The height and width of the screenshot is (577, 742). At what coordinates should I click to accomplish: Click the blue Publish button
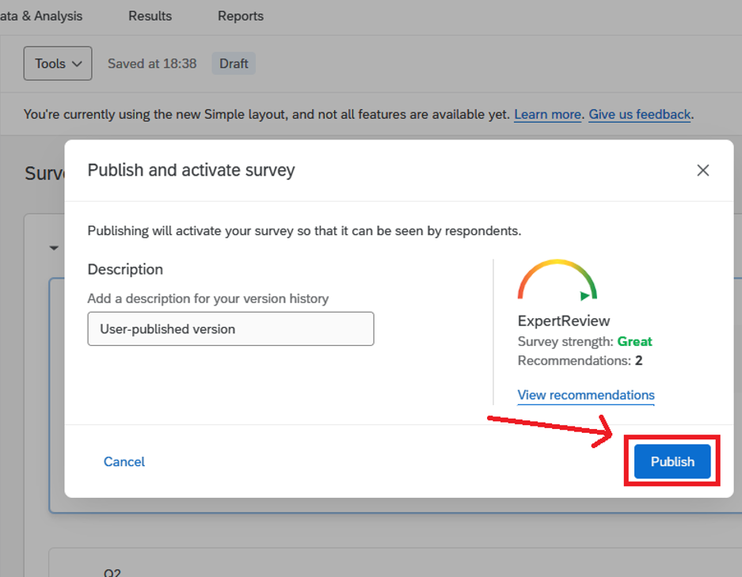[x=672, y=461]
